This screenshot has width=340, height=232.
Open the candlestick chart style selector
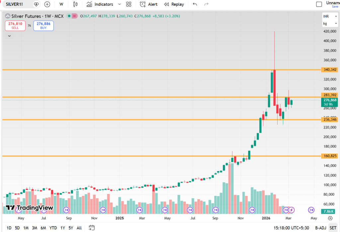coord(75,4)
